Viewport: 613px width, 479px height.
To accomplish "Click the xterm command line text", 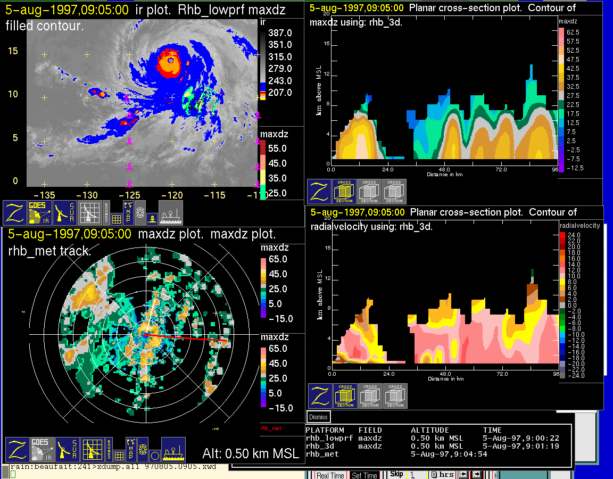I will click(x=113, y=467).
